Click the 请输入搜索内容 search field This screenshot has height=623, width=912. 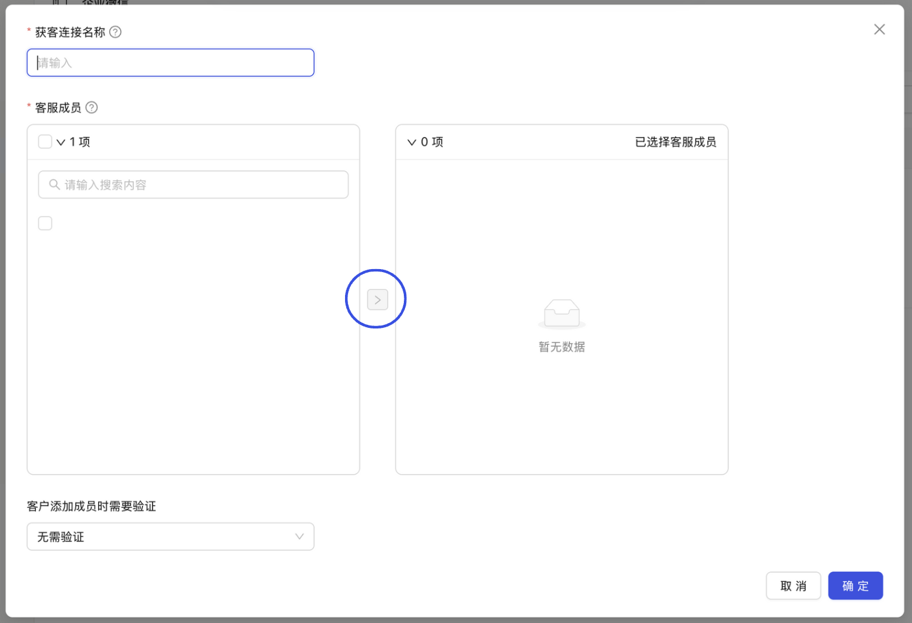193,184
